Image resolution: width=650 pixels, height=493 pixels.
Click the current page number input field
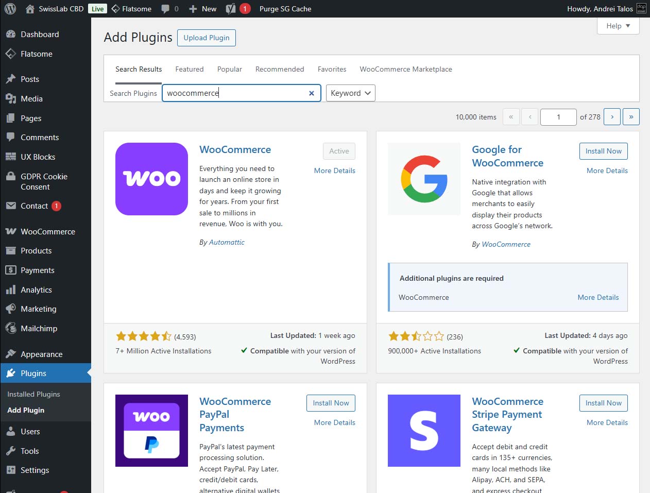tap(558, 117)
